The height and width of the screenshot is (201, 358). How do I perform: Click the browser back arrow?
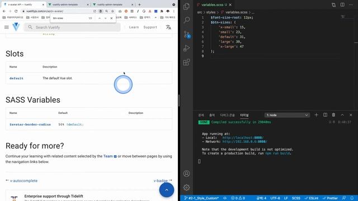point(4,11)
